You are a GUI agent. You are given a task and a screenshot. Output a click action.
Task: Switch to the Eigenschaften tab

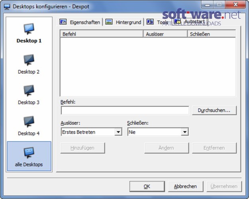(80, 22)
